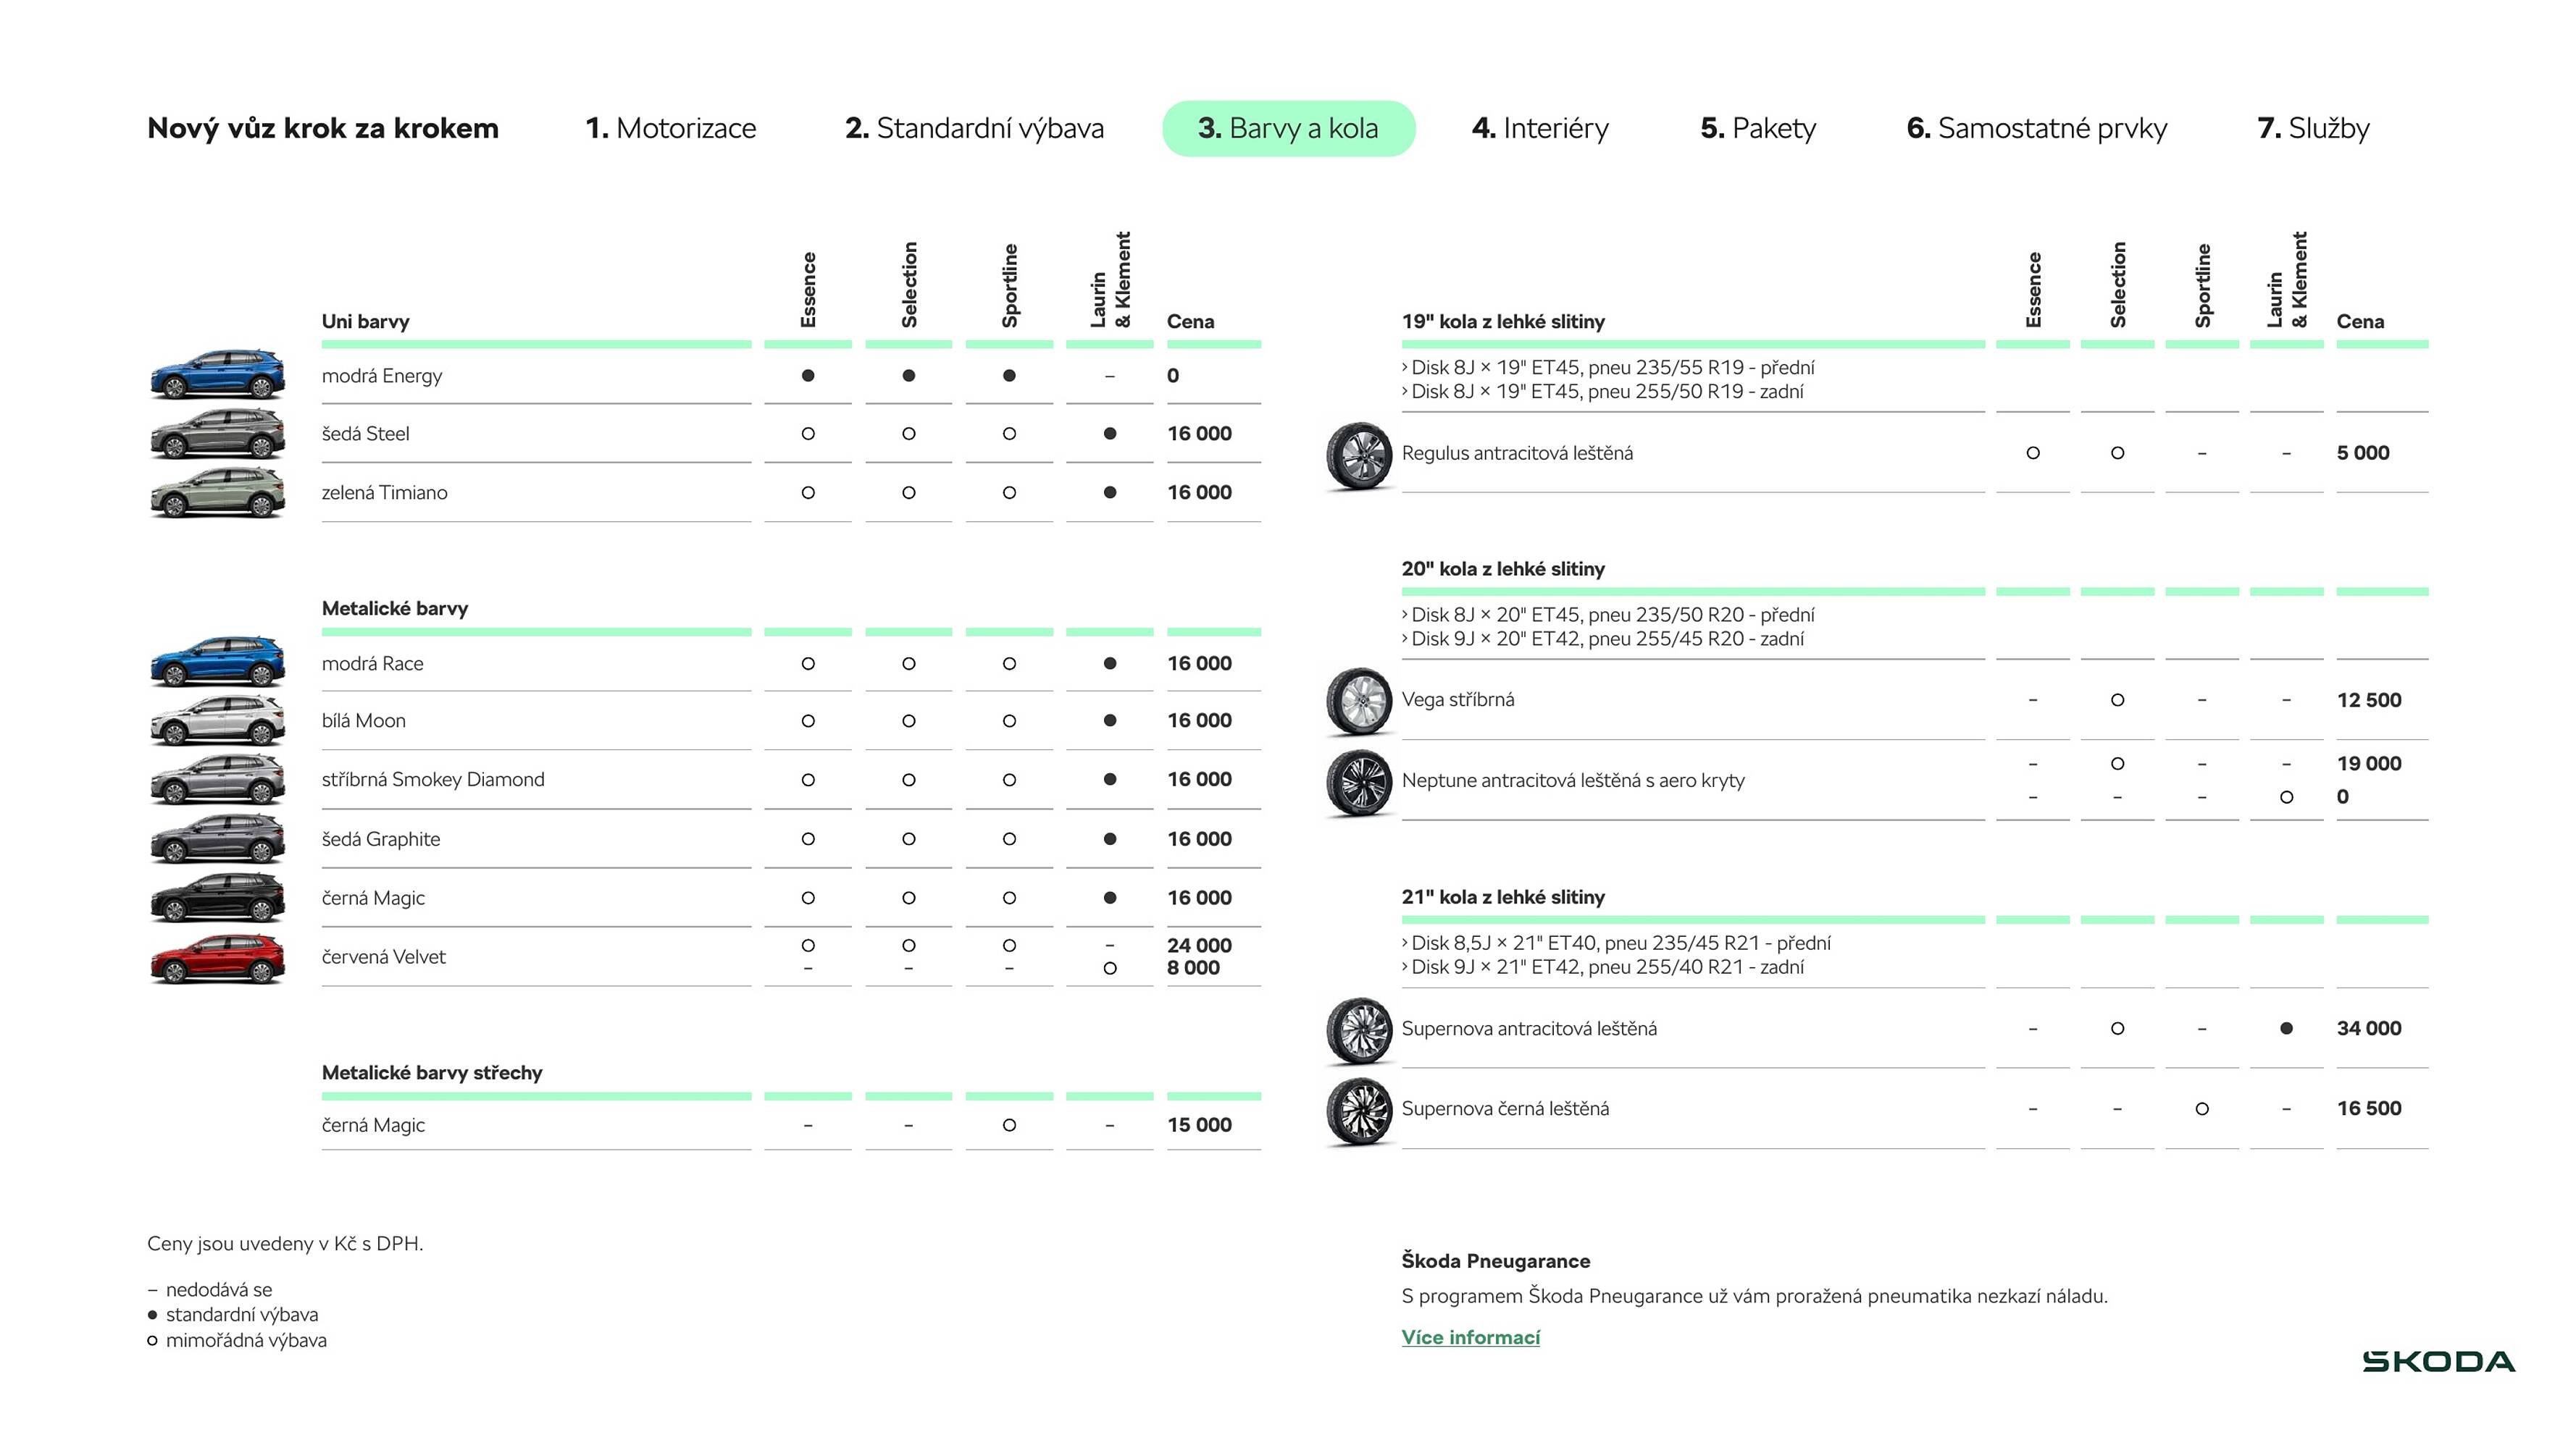Screen dimensions: 2576x1448
Task: Select Selection circle for Vega stříbrná wheels
Action: (x=2117, y=701)
